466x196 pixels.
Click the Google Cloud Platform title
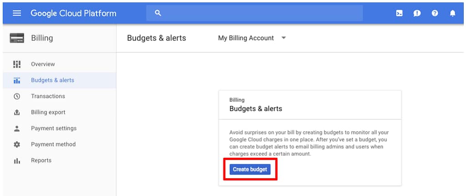73,13
